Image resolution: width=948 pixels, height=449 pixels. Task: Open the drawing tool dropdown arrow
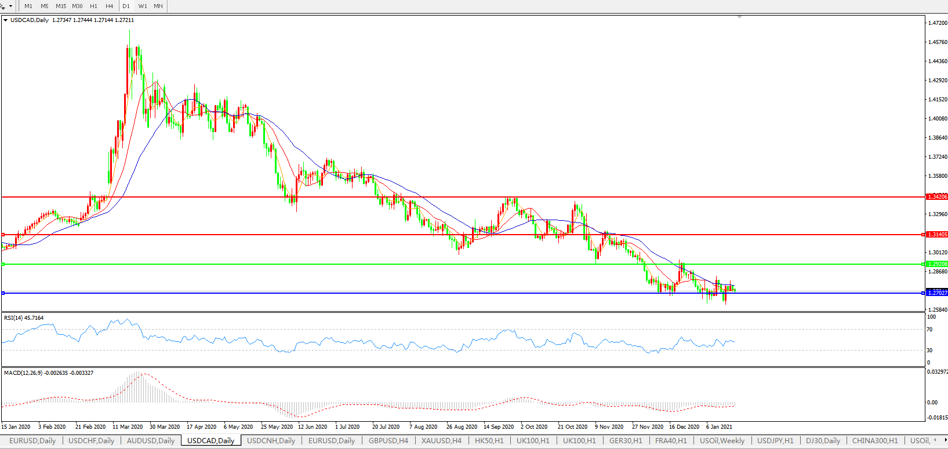tap(10, 6)
